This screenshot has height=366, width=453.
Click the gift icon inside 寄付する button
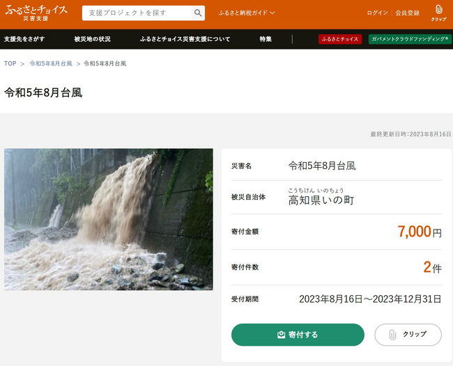(281, 335)
